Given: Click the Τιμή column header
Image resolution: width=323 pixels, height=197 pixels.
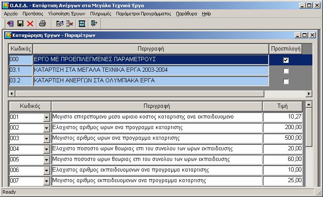Looking at the screenshot, I should tap(283, 106).
